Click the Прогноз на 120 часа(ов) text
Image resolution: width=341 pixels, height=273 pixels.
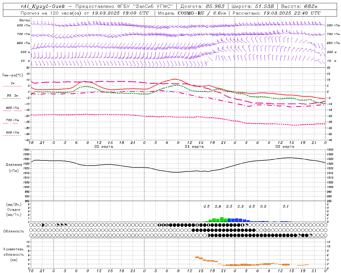tap(51, 13)
